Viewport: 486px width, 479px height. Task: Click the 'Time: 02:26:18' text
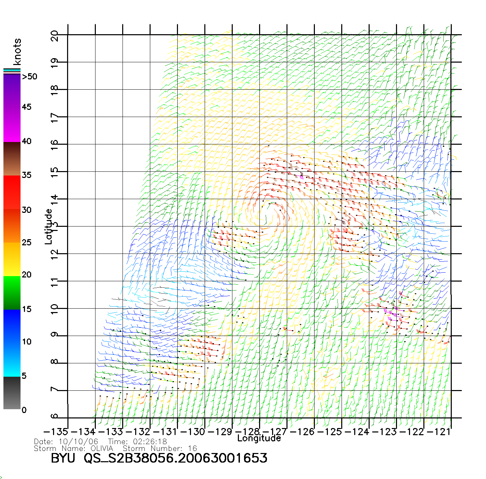click(x=138, y=442)
